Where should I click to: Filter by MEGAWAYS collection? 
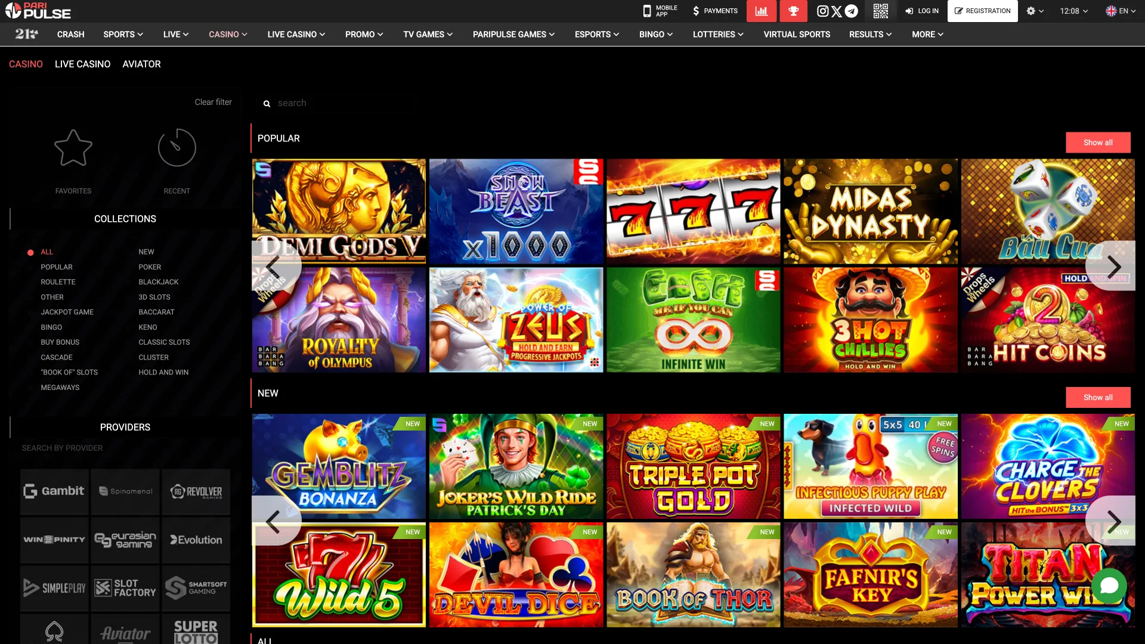[60, 388]
